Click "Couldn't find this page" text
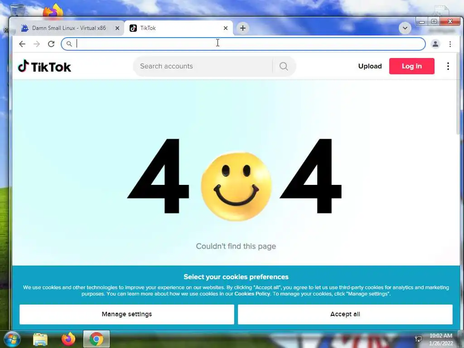This screenshot has height=348, width=464. click(236, 246)
